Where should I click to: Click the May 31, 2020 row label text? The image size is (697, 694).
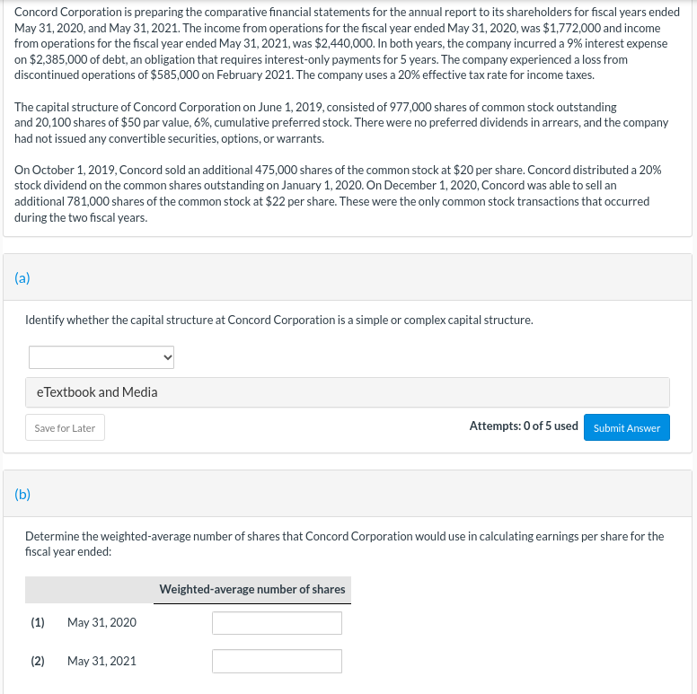coord(101,622)
